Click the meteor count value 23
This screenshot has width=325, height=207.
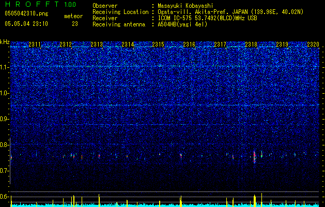pos(75,24)
